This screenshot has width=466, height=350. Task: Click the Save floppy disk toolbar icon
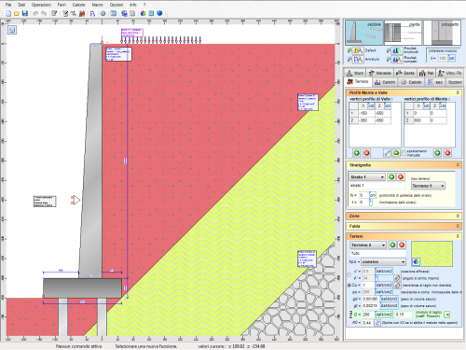(x=25, y=13)
